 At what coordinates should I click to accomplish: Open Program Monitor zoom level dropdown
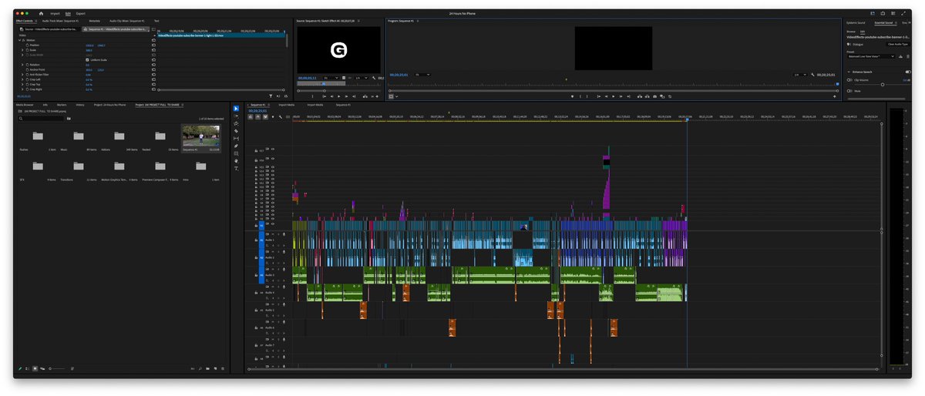point(422,75)
